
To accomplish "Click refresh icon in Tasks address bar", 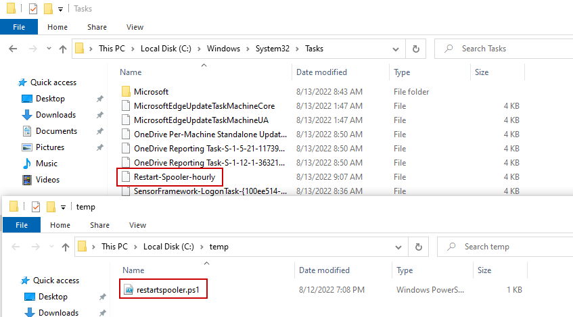I will point(415,49).
